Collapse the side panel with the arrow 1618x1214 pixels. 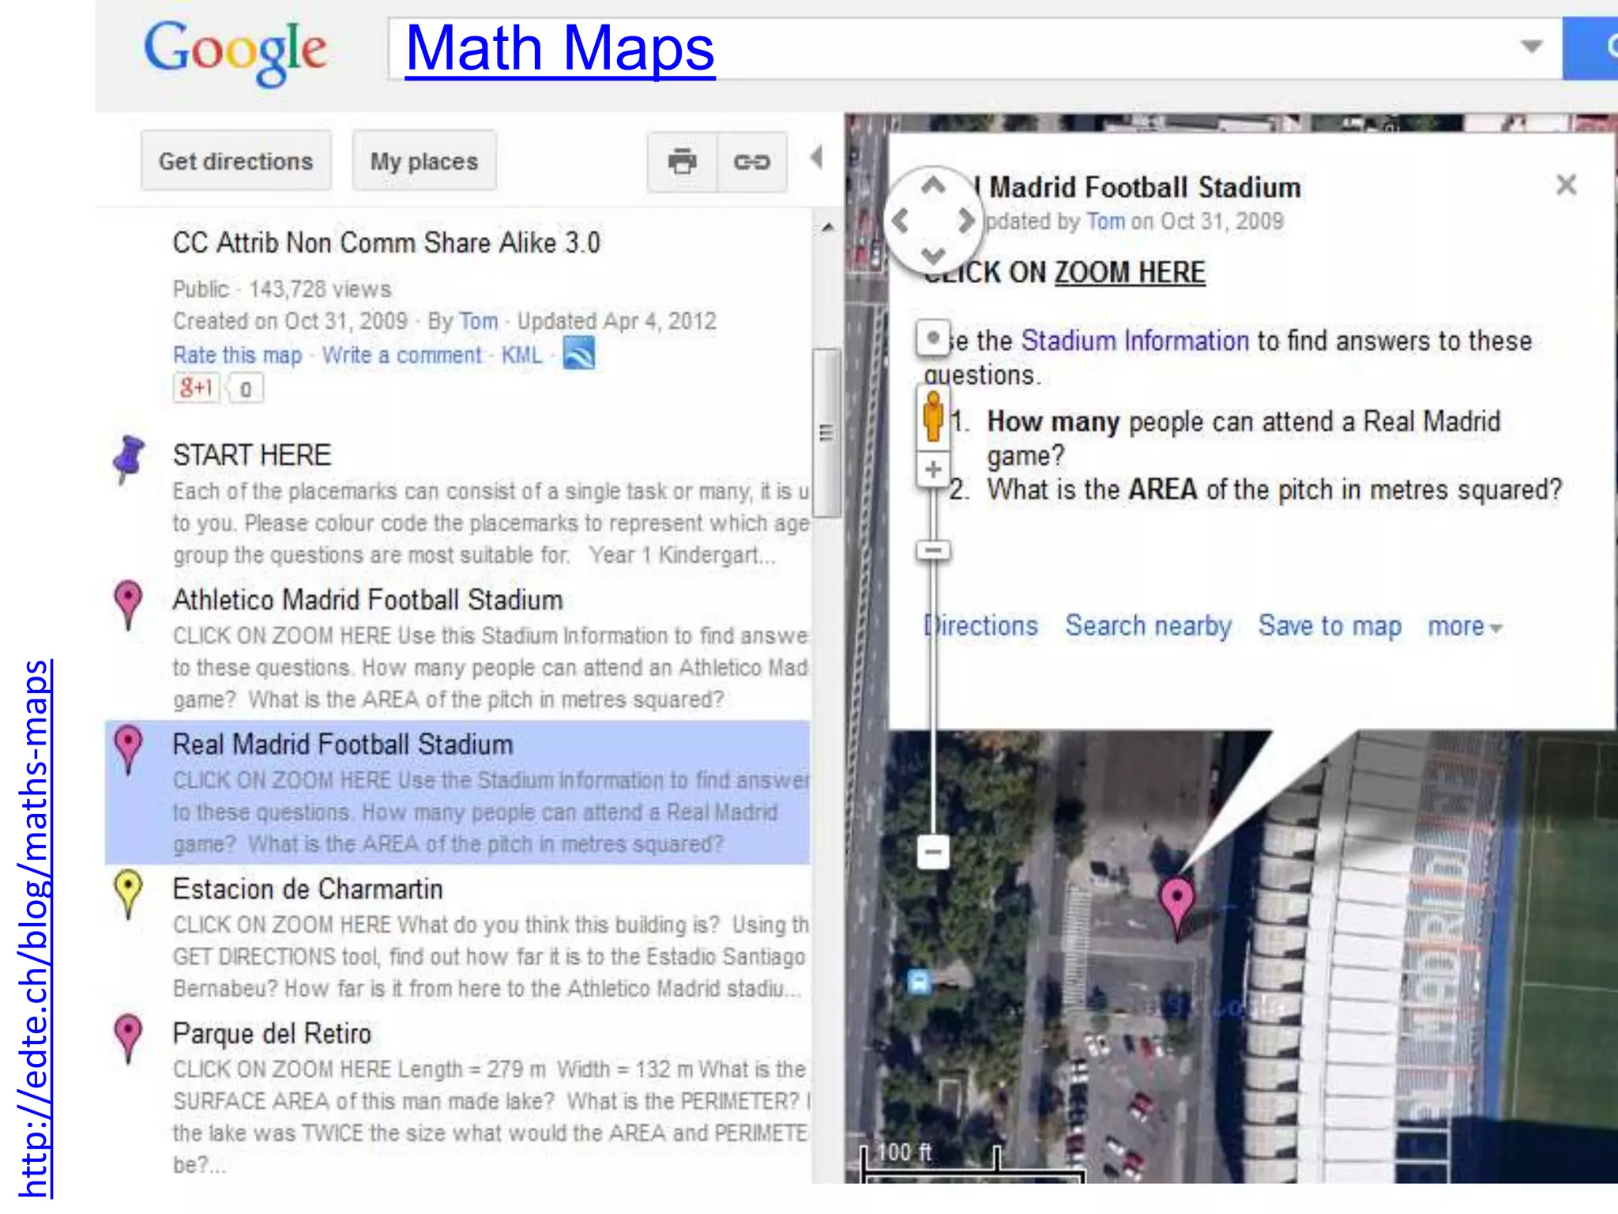817,157
